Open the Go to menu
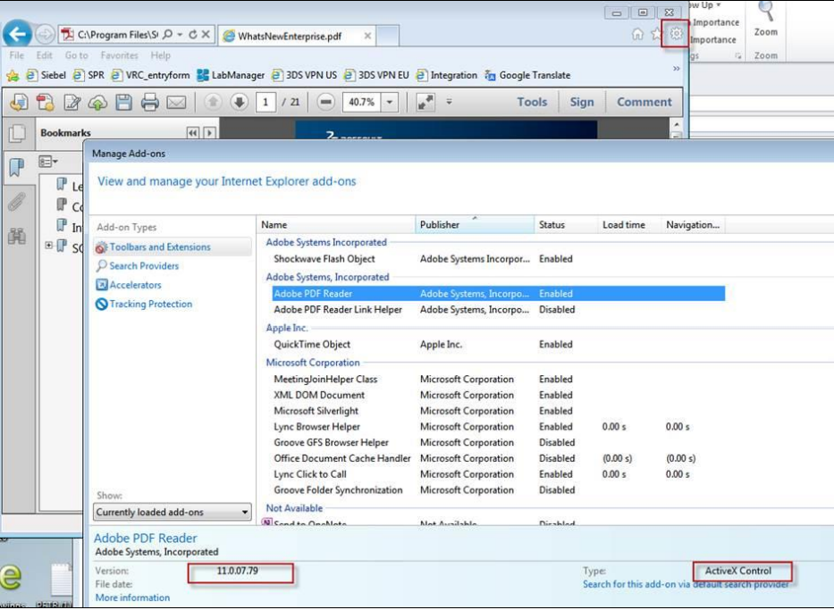 [77, 55]
